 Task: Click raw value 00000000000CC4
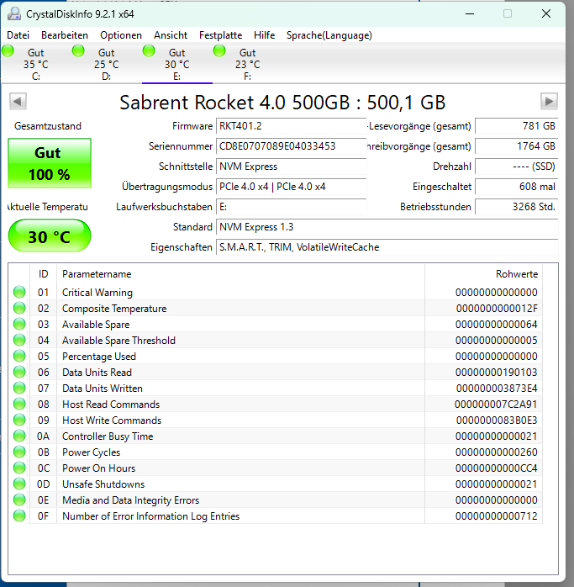(497, 468)
